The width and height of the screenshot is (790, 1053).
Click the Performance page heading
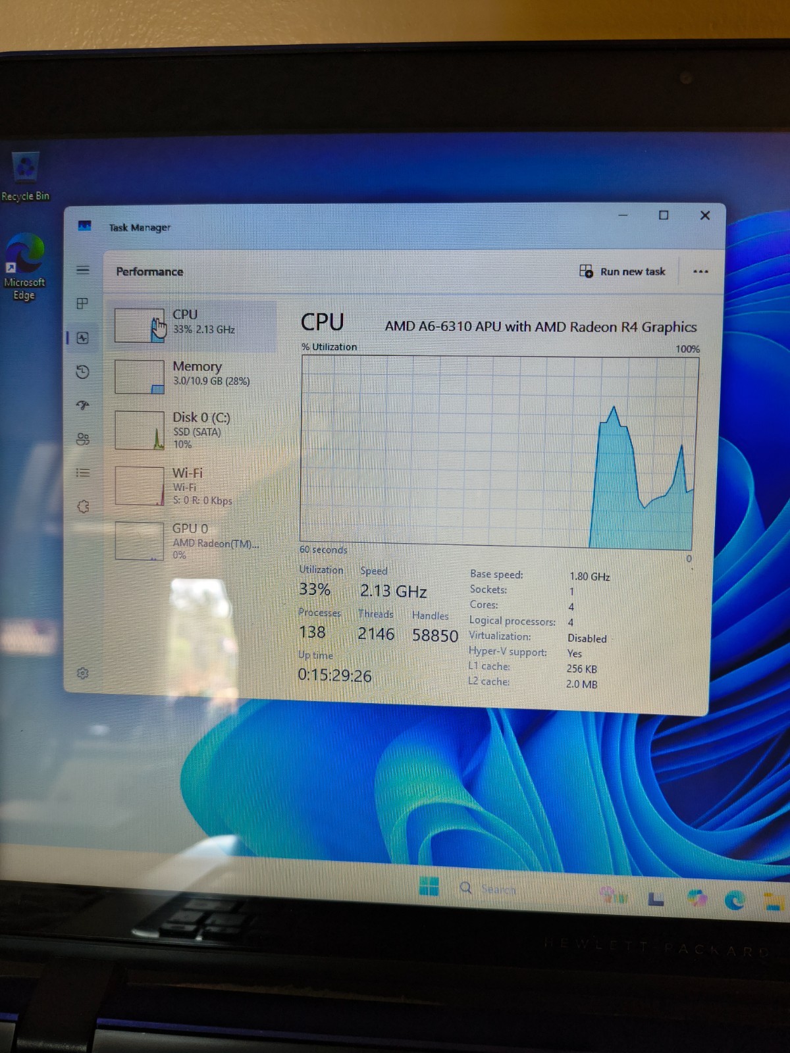[149, 271]
